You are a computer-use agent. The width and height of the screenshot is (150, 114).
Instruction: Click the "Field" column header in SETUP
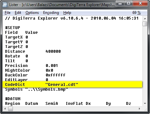click(x=11, y=33)
